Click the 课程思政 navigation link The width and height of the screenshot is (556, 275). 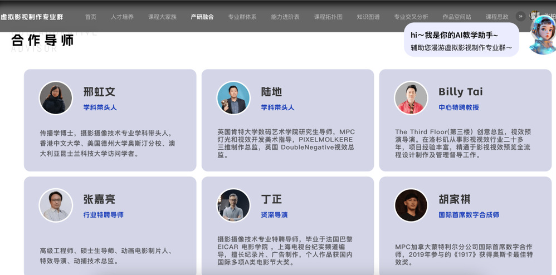(497, 17)
